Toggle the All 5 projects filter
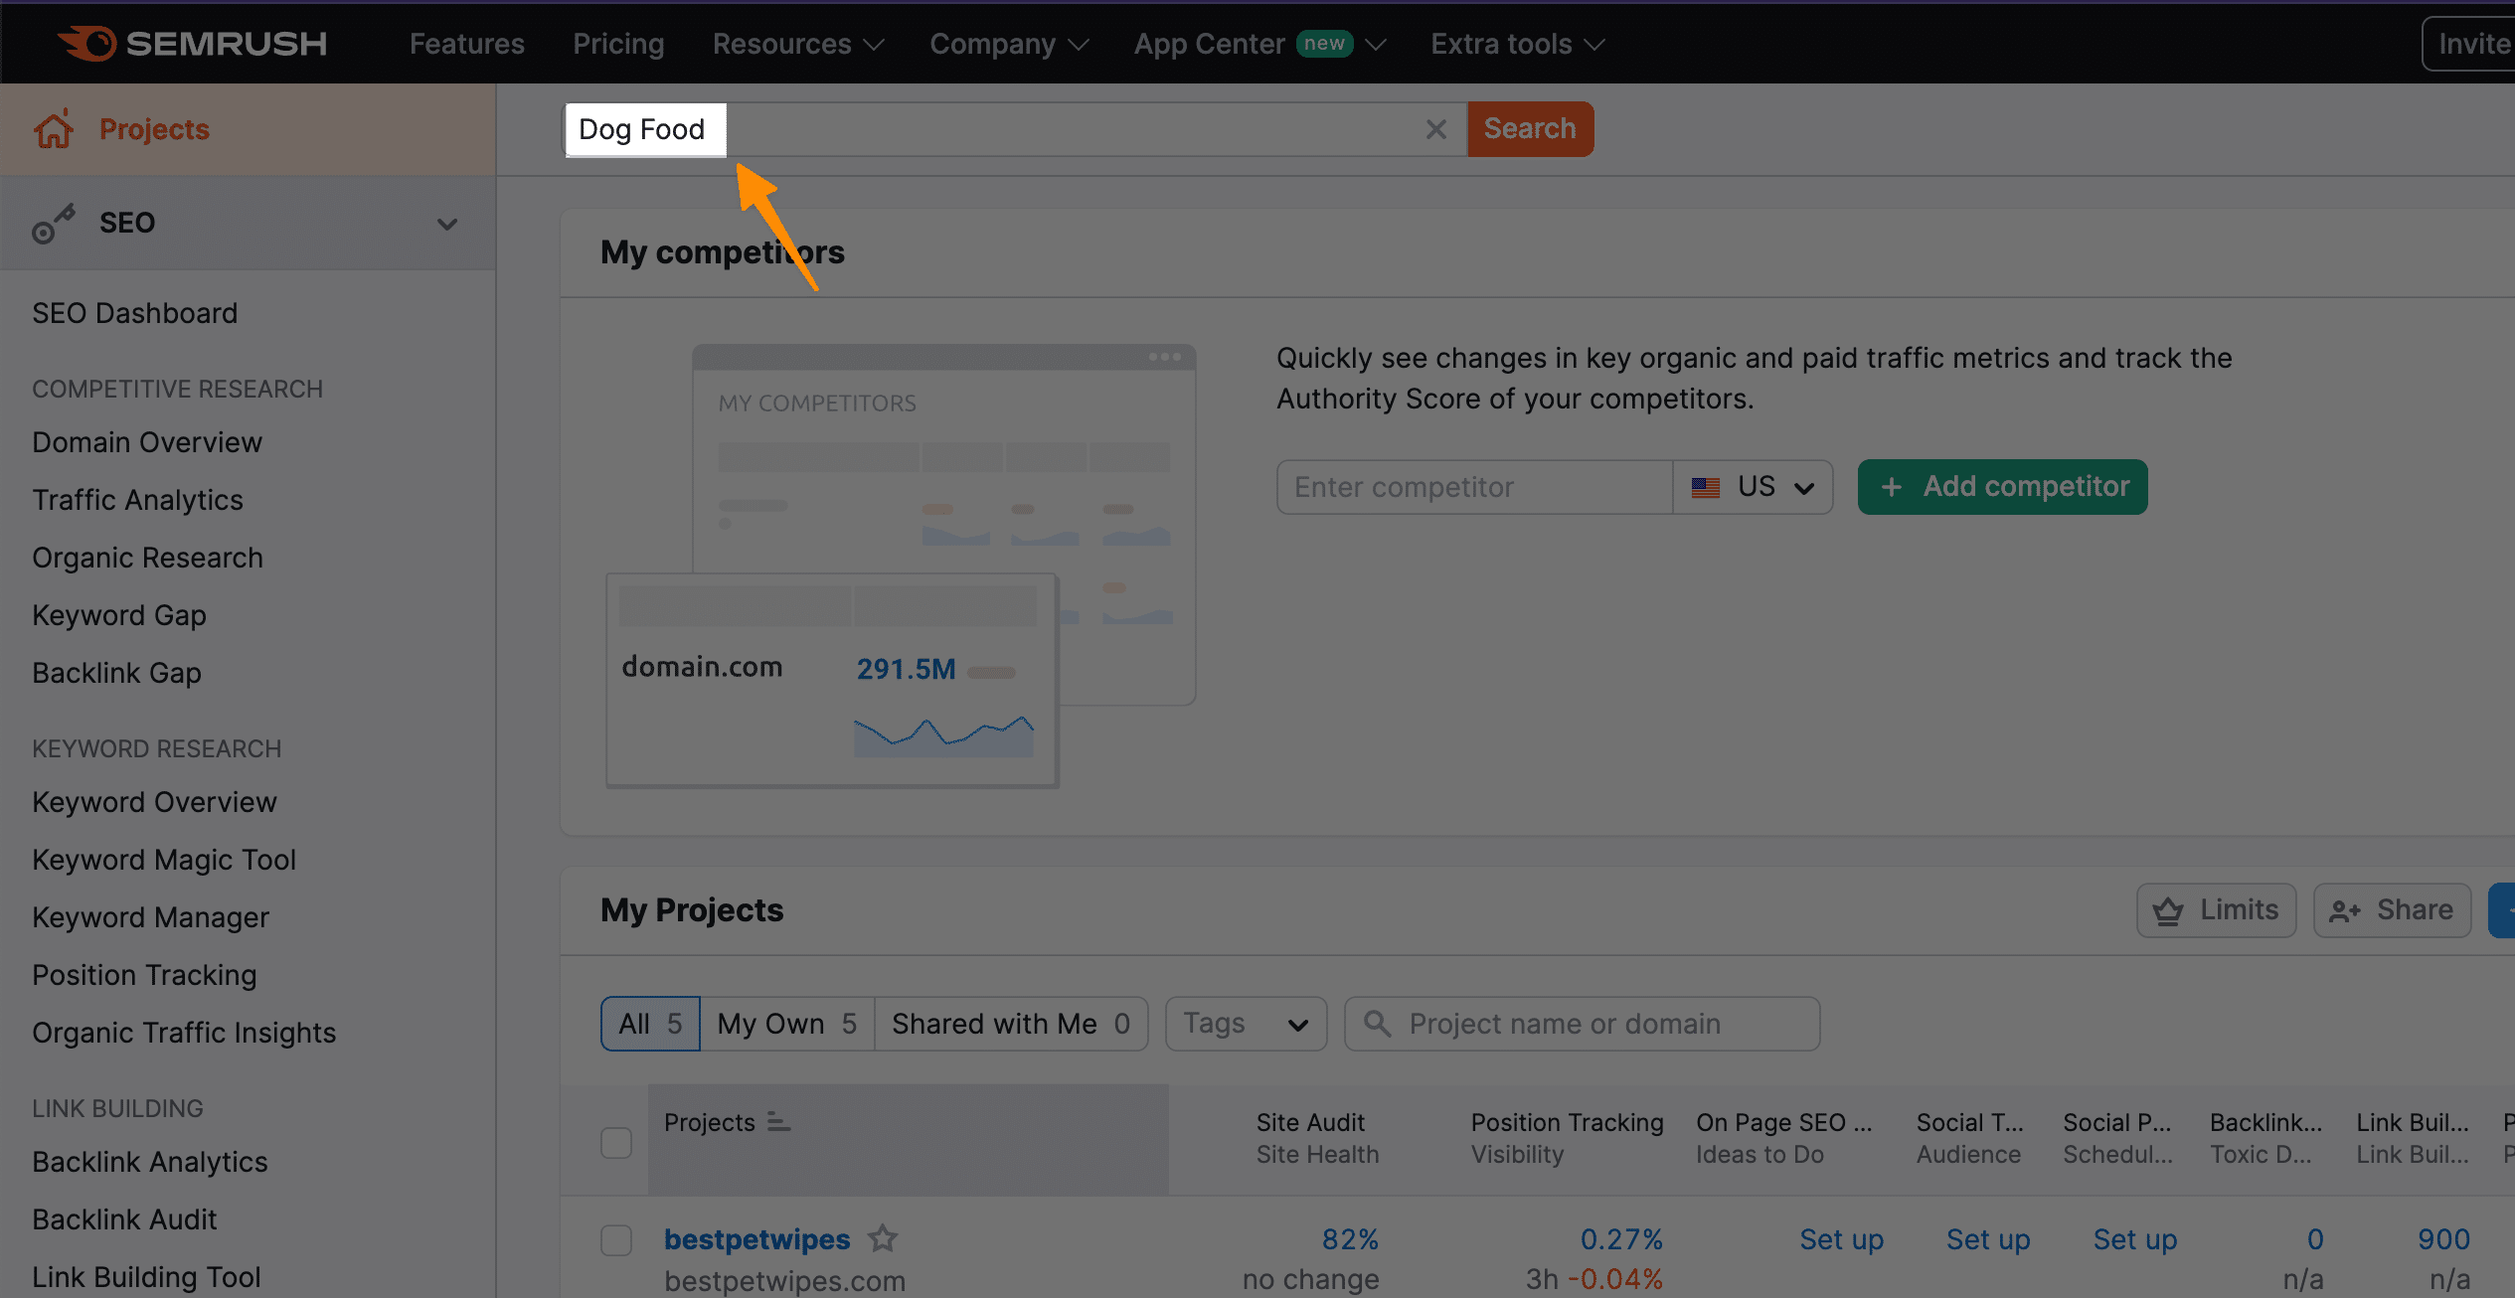Screen dimensions: 2515x1298 647,1022
